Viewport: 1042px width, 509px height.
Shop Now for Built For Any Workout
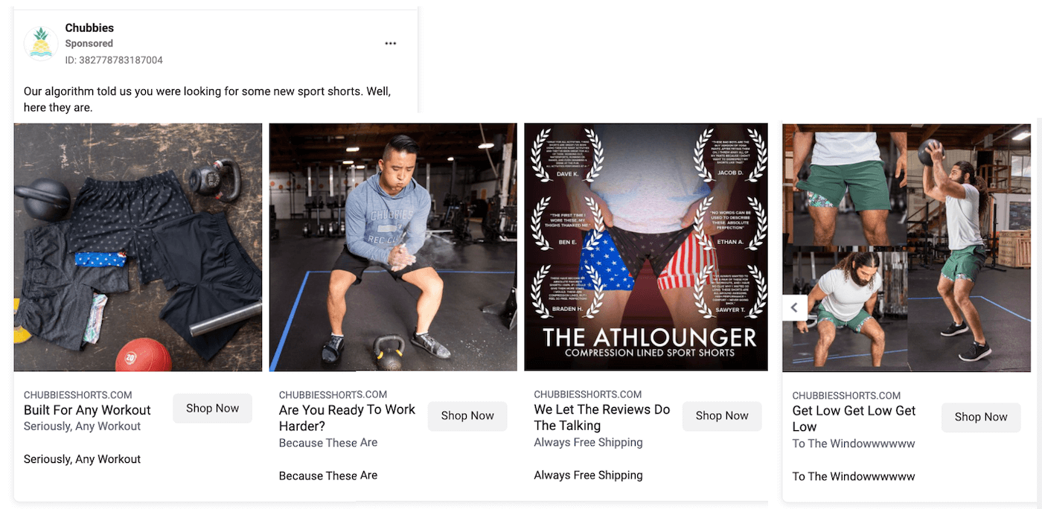click(x=213, y=409)
